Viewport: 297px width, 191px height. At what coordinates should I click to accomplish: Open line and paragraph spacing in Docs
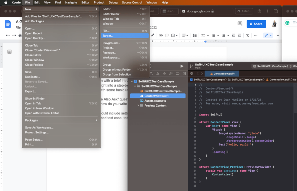(x=195, y=35)
